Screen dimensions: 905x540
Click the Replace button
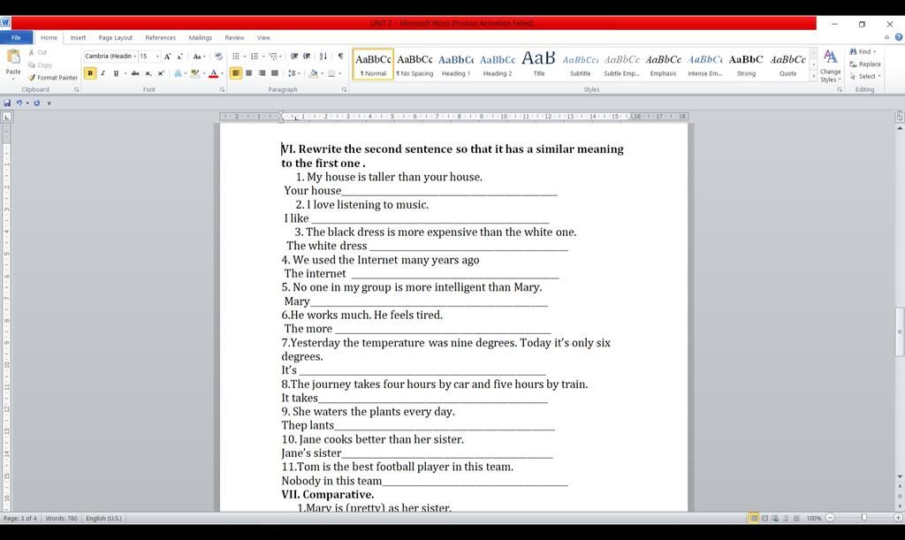pos(864,64)
